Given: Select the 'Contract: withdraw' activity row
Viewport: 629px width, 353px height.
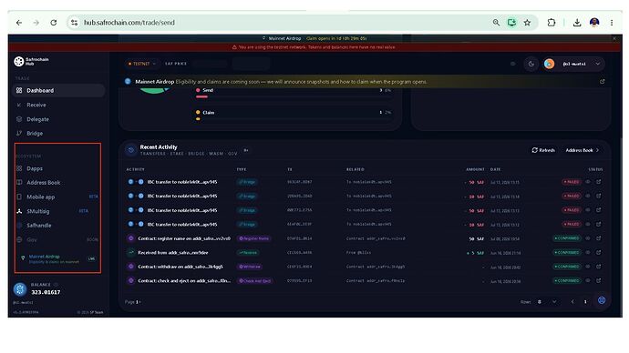Looking at the screenshot, I should [x=365, y=267].
